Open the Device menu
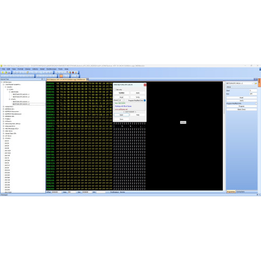The image size is (261, 261). coord(28,69)
